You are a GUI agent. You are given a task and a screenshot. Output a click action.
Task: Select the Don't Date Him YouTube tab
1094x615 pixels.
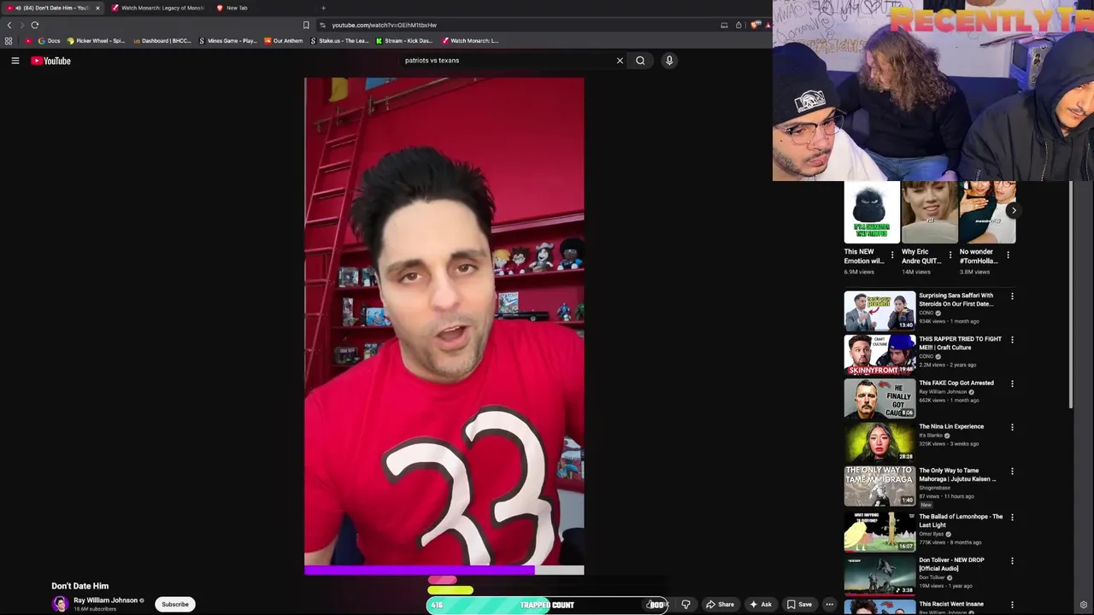pos(51,8)
